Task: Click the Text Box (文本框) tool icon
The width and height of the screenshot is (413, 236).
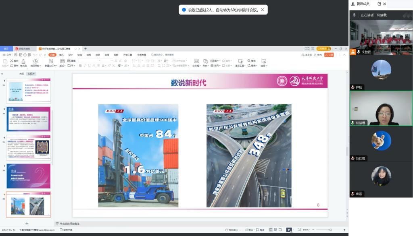Action: 196,61
